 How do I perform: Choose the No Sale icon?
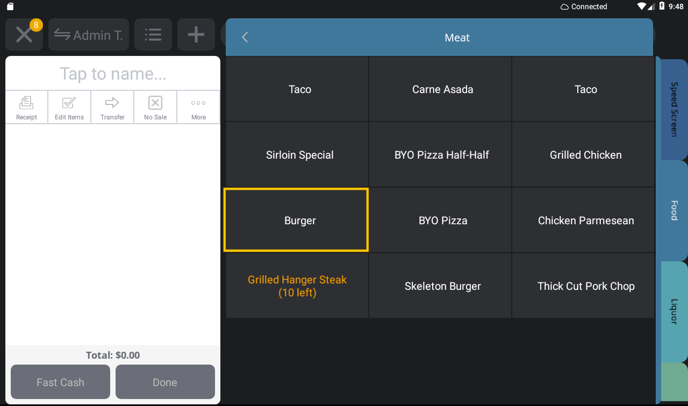click(155, 103)
